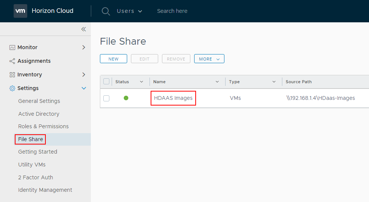Click the green status indicator dot
Viewport: 369px width, 202px height.
click(126, 98)
